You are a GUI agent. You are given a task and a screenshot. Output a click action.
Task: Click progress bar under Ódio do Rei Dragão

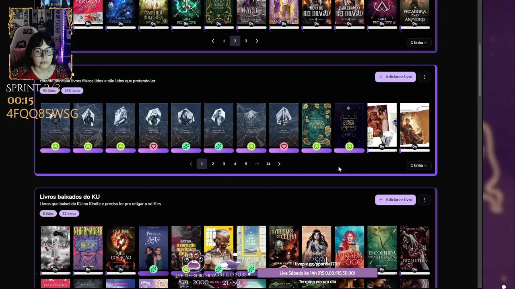[x=317, y=28]
